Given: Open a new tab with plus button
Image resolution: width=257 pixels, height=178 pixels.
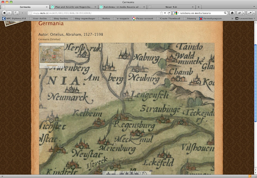Looking at the screenshot, I should coord(199,7).
